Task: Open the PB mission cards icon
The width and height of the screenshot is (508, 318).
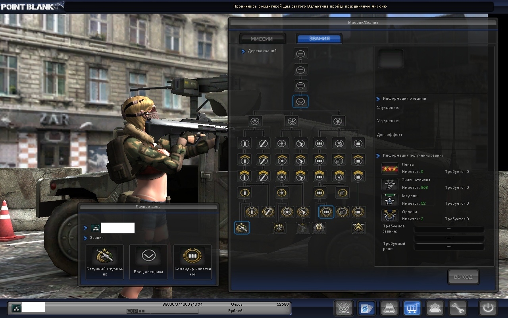Action: coord(366,308)
